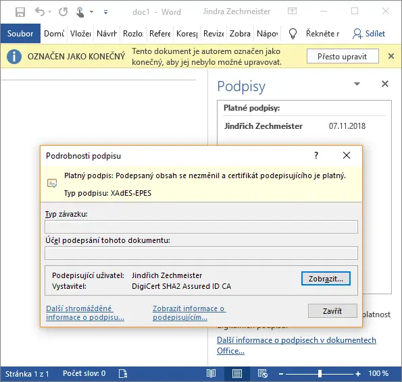This screenshot has width=402, height=382.
Task: Open ribbon display options icon
Action: [x=292, y=11]
